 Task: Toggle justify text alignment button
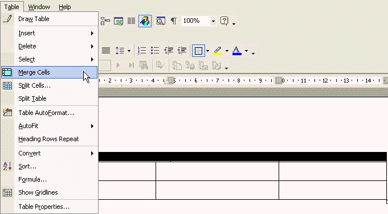click(x=106, y=51)
